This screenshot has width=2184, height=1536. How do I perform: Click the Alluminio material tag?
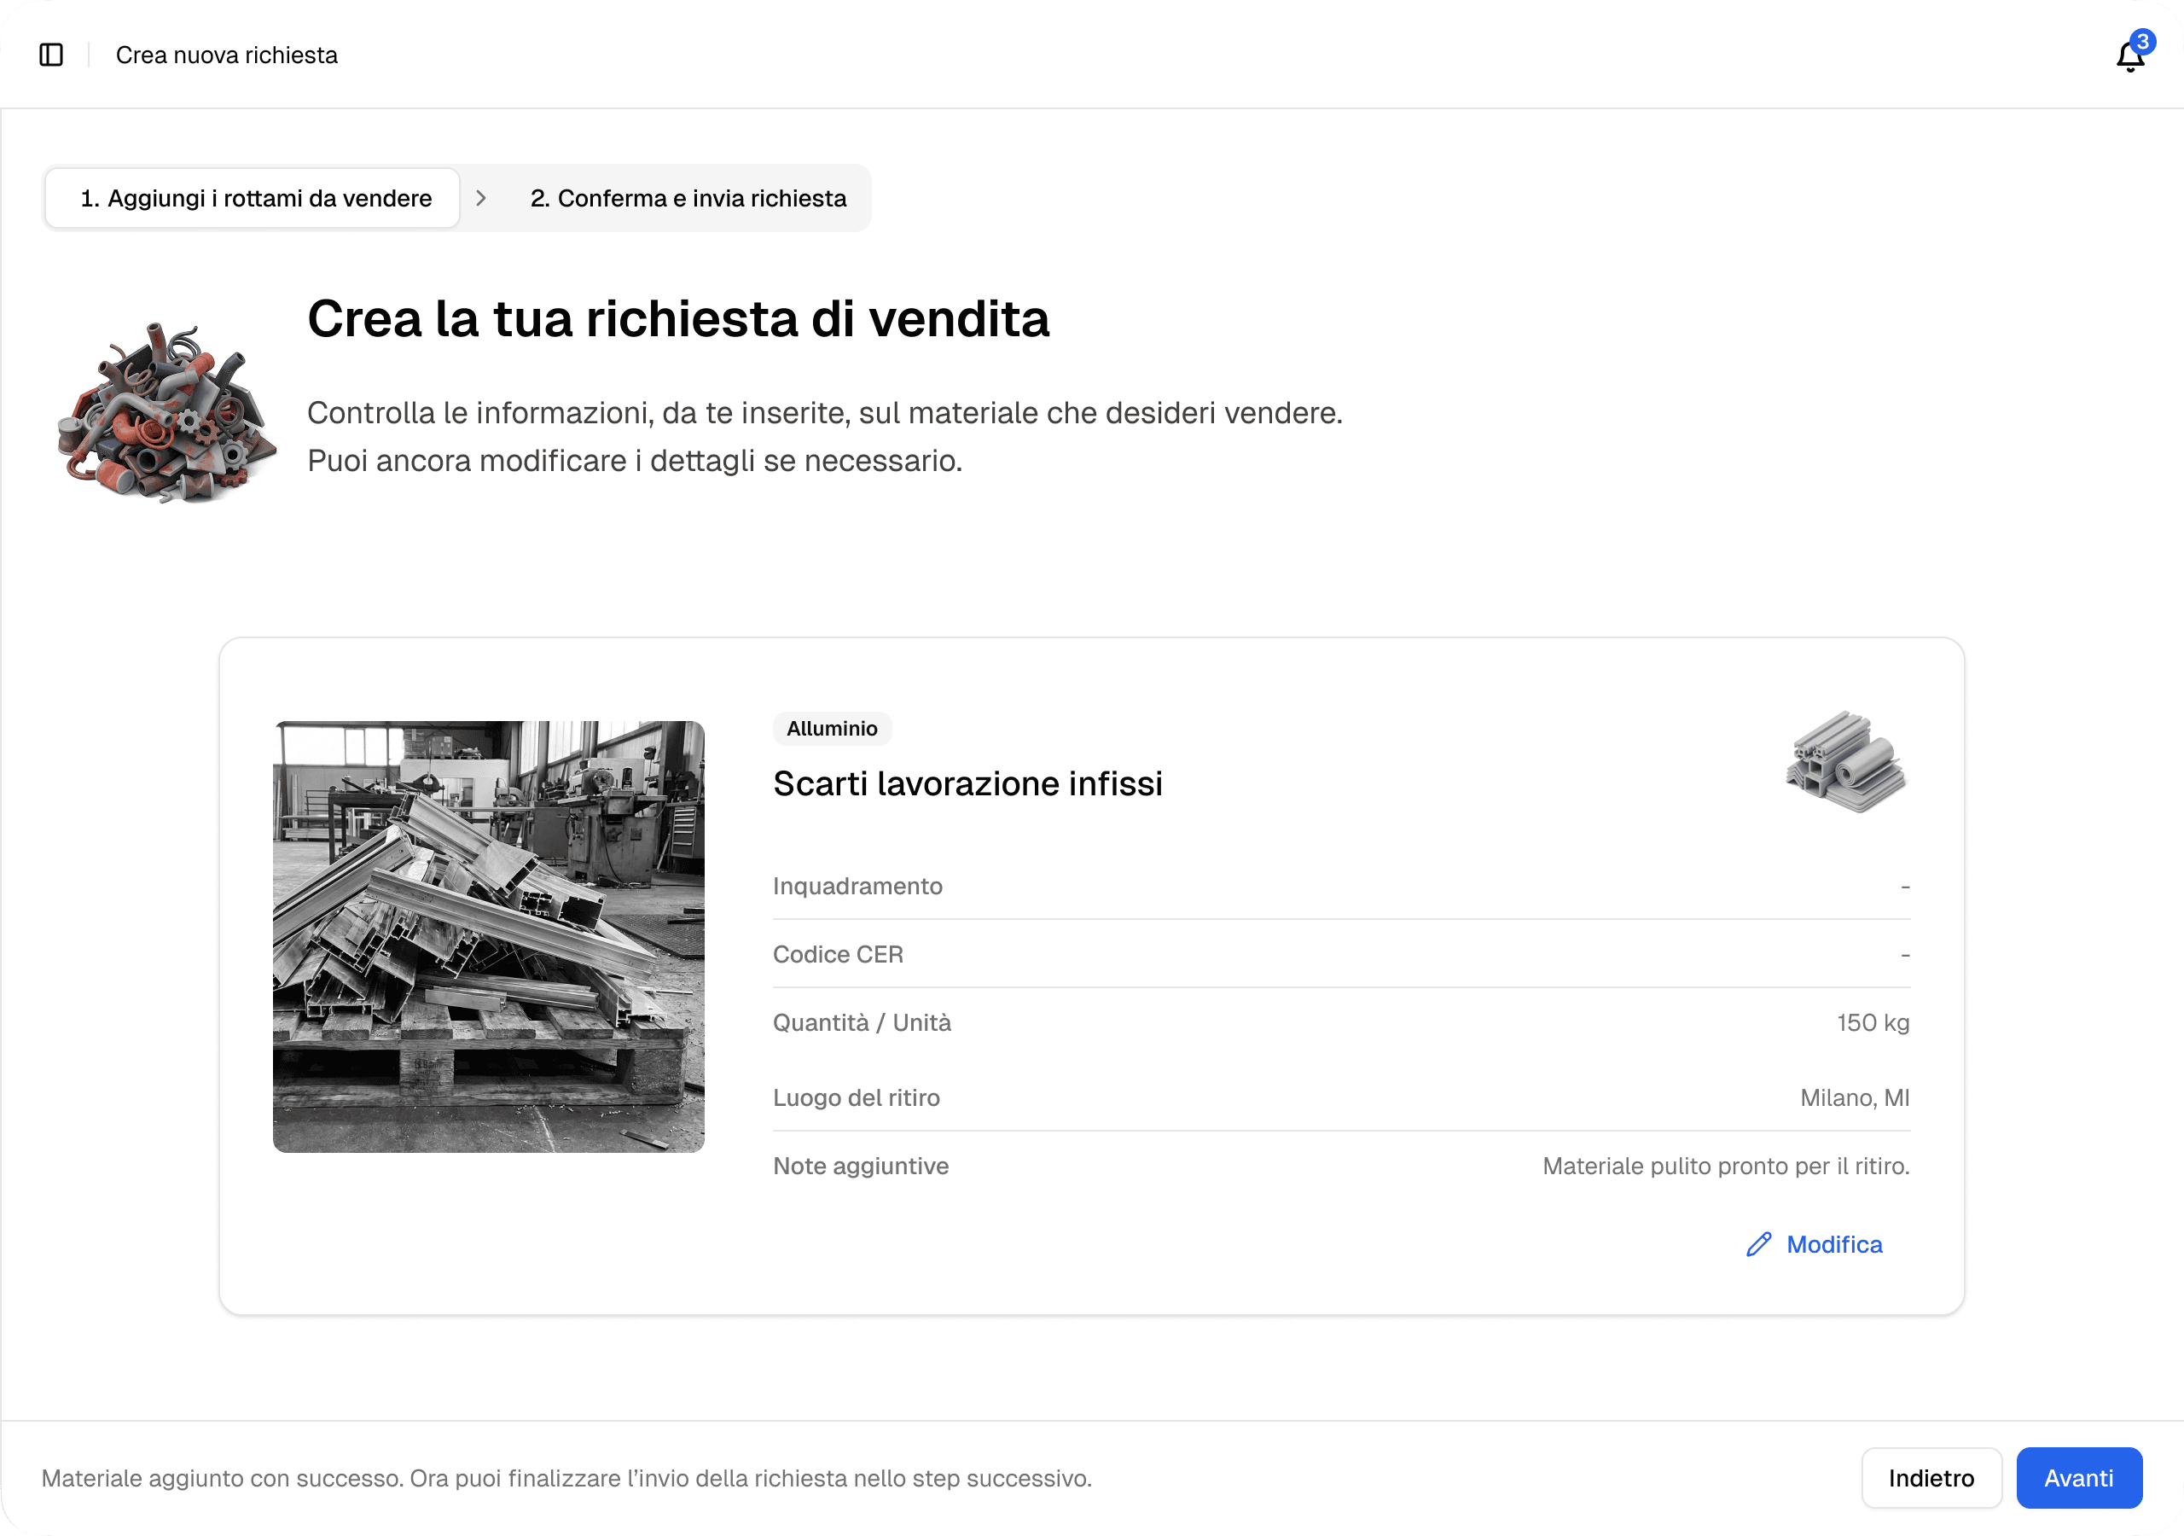(x=833, y=728)
